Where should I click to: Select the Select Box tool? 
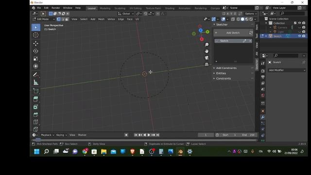point(35,27)
